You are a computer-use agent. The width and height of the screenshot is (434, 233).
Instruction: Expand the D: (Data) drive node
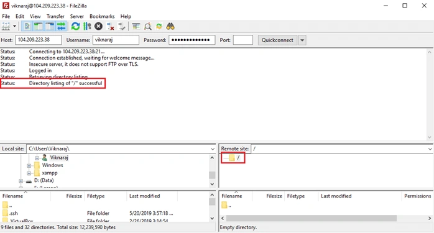pyautogui.click(x=21, y=181)
